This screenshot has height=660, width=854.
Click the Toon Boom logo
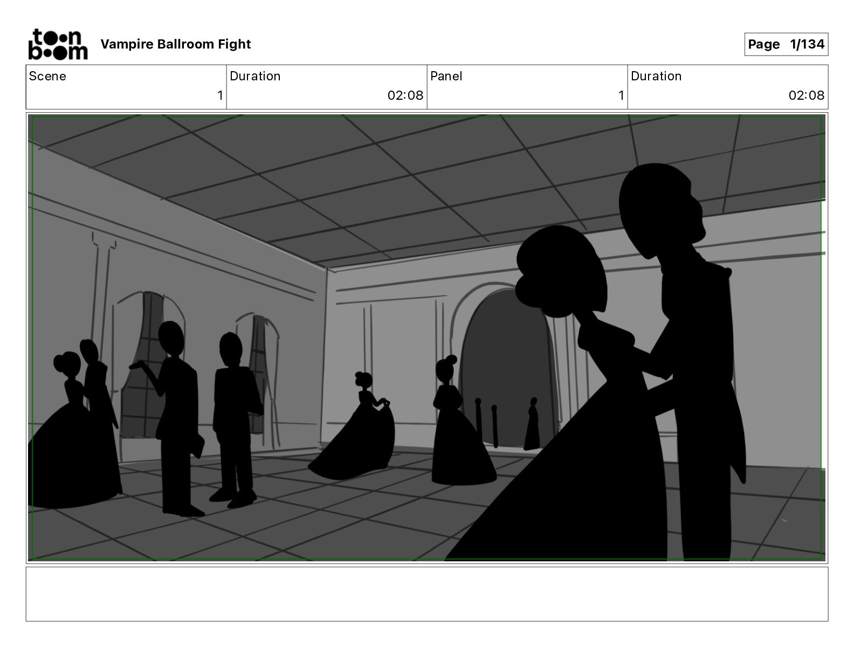(x=58, y=44)
